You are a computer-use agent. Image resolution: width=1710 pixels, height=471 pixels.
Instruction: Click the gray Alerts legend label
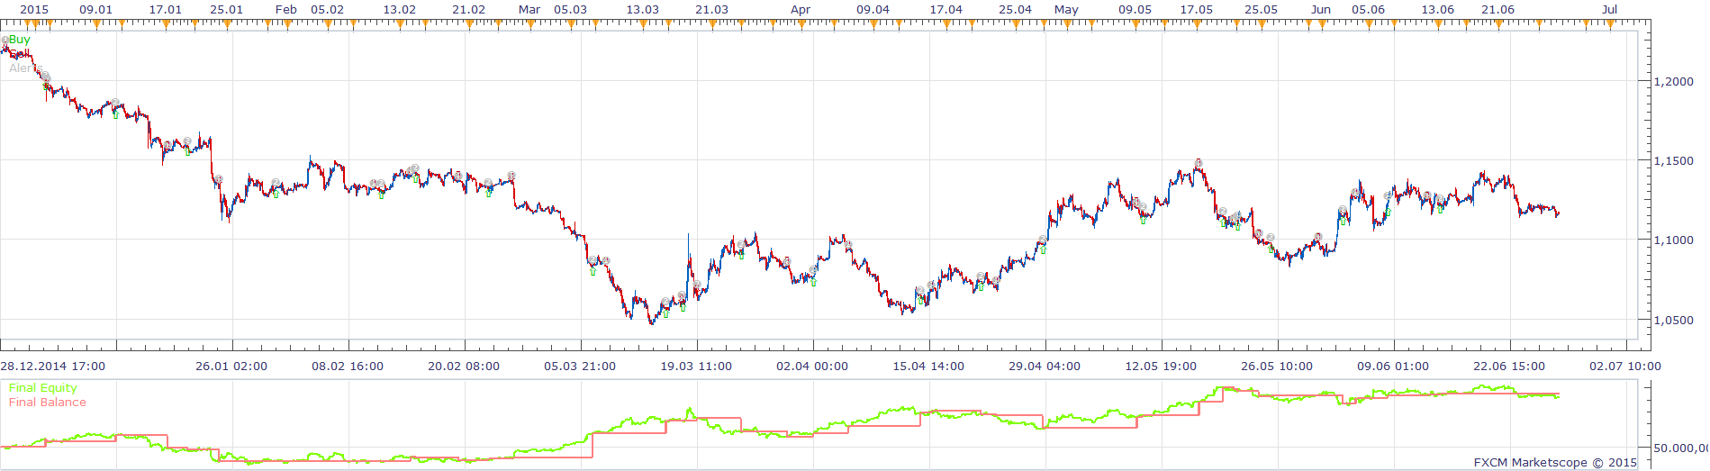click(x=24, y=68)
